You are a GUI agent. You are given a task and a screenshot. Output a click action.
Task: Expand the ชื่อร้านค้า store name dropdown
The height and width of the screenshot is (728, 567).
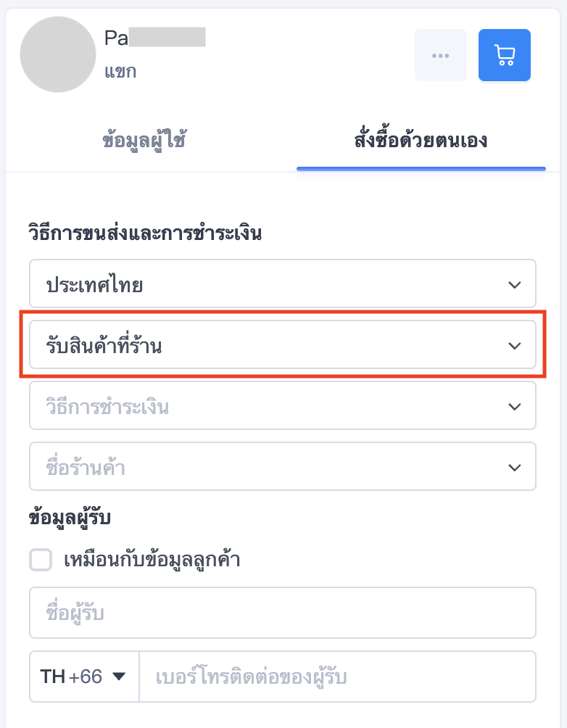tap(283, 466)
